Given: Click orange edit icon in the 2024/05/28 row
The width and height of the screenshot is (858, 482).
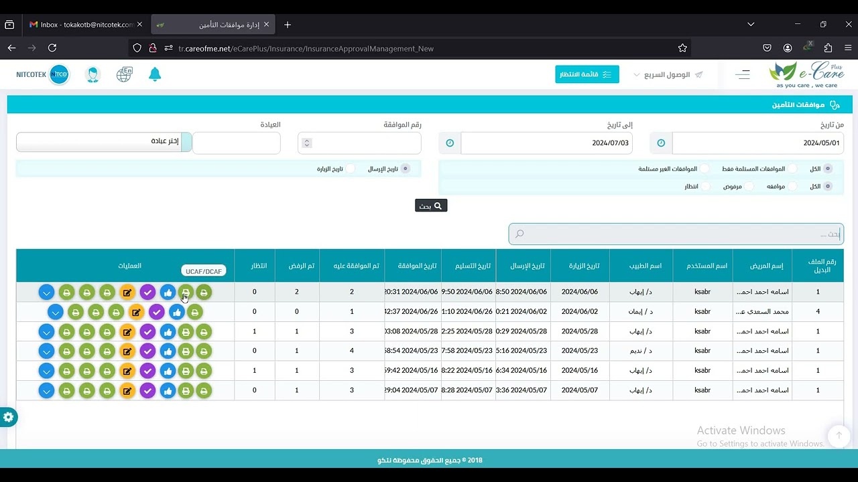Looking at the screenshot, I should point(127,331).
